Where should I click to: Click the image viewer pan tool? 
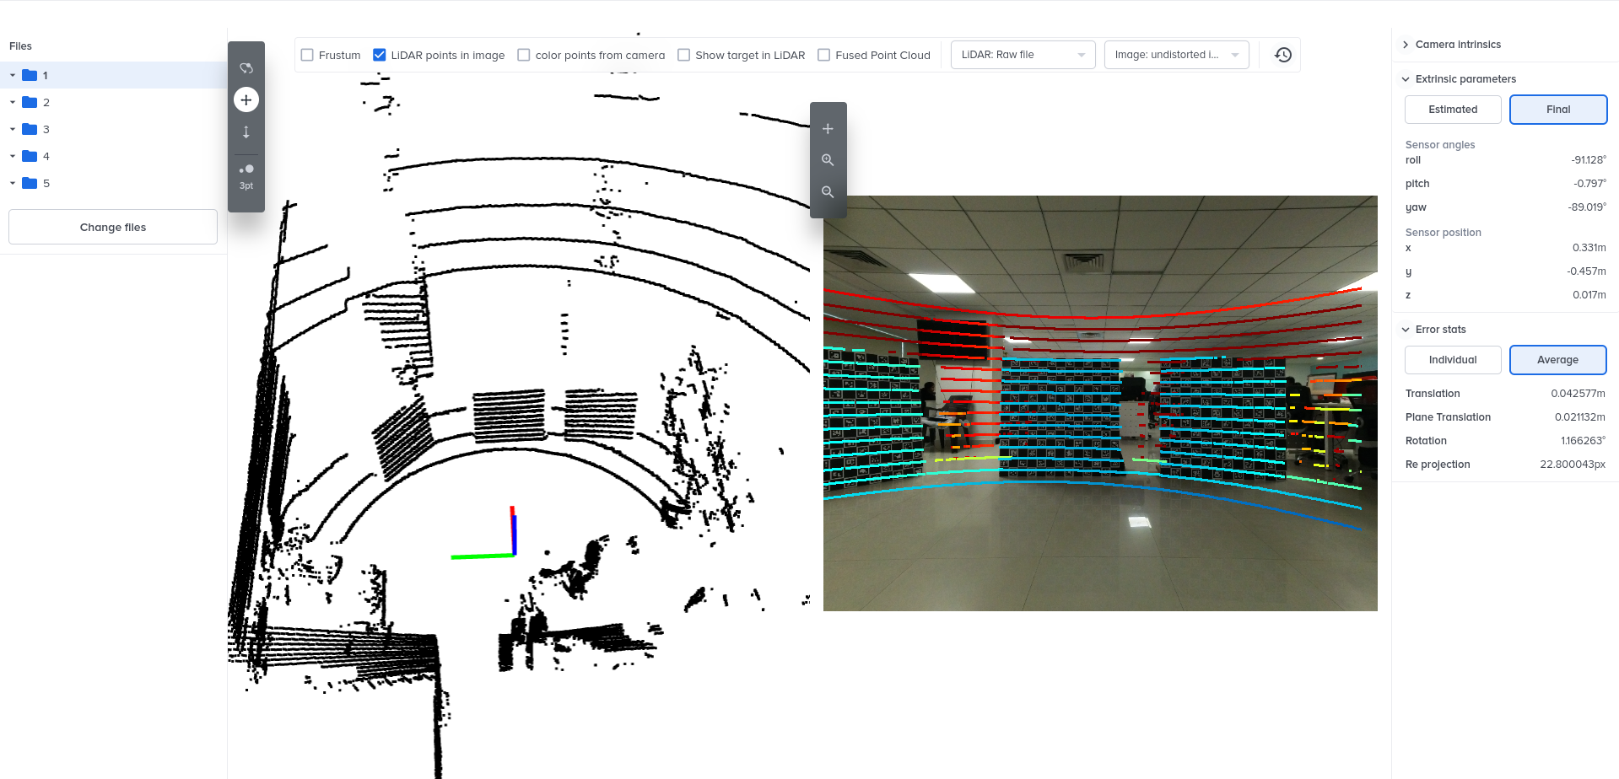tap(828, 129)
